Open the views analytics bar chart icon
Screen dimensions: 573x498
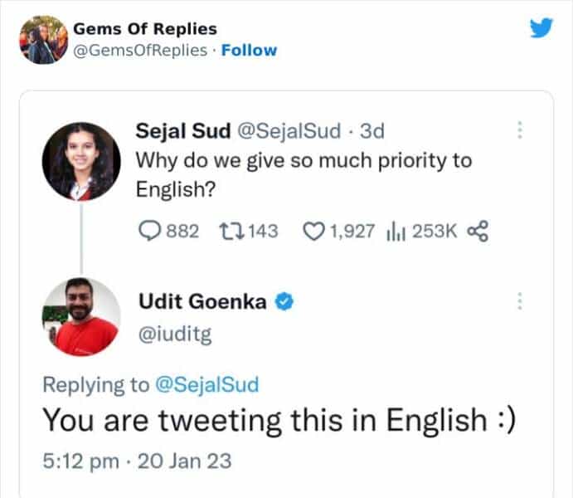395,231
